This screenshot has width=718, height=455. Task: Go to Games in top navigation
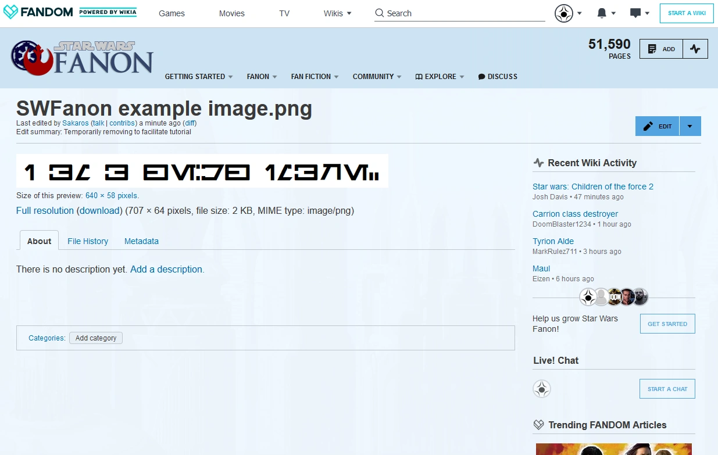pos(172,13)
